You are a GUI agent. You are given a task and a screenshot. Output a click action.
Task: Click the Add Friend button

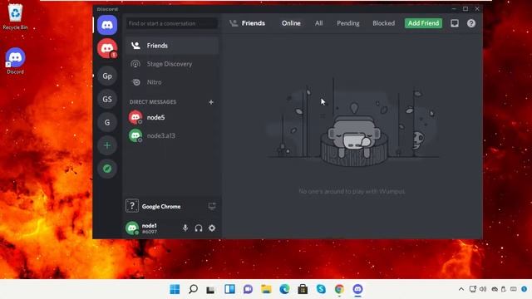click(423, 23)
